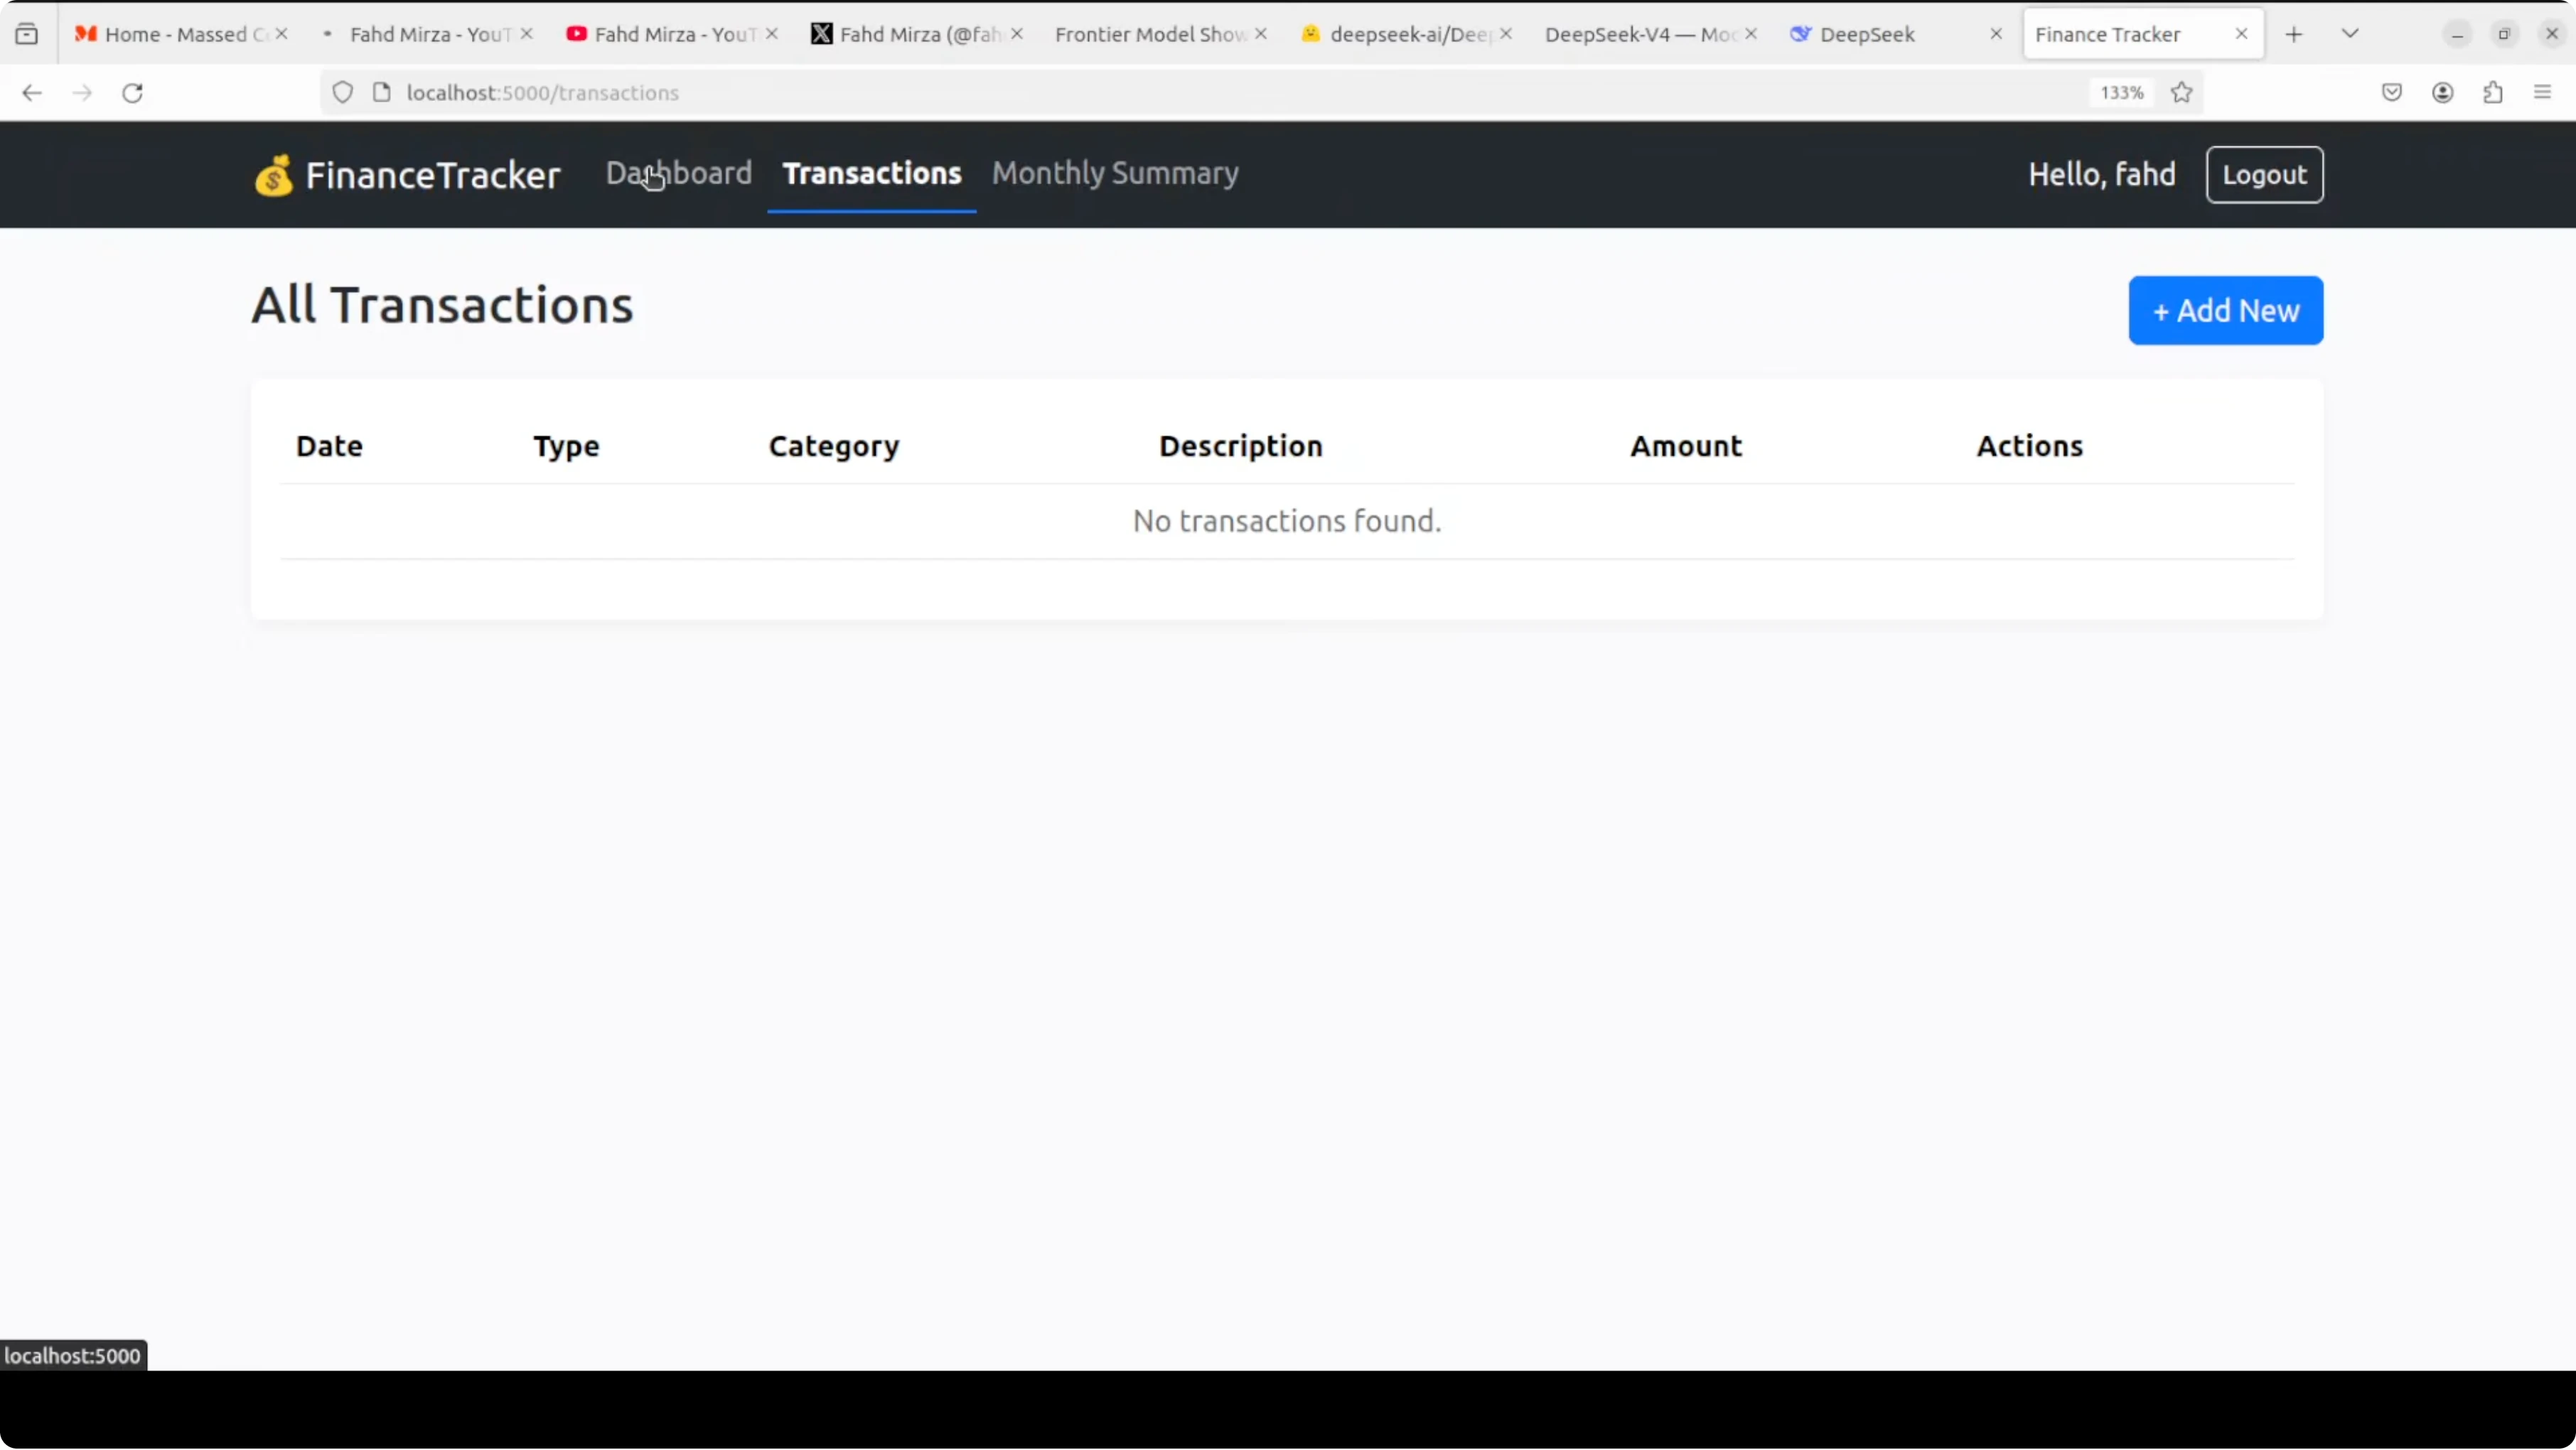The image size is (2576, 1450).
Task: Click the shield tracking protection icon
Action: [343, 93]
